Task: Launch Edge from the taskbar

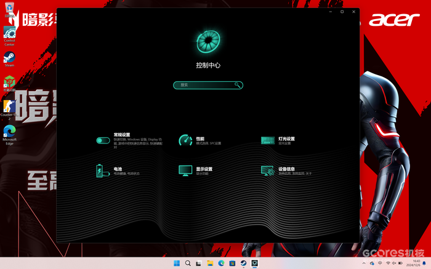Action: coord(221,263)
